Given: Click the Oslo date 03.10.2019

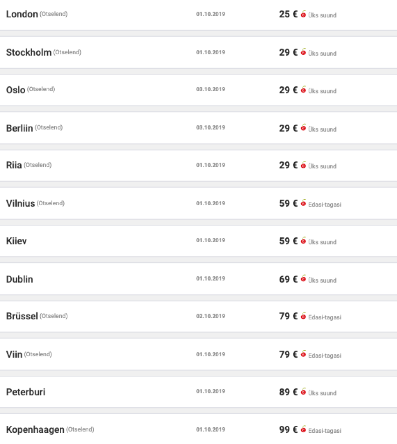Looking at the screenshot, I should point(211,89).
